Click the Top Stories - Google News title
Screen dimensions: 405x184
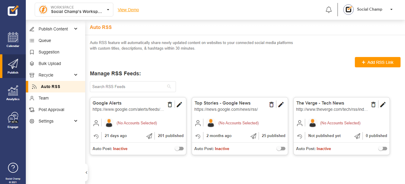tap(223, 103)
